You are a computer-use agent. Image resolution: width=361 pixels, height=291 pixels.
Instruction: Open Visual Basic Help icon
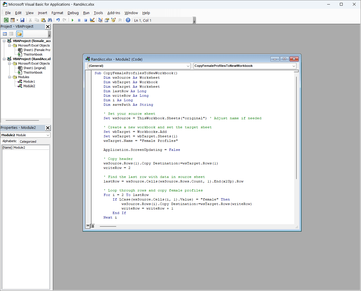coord(128,20)
